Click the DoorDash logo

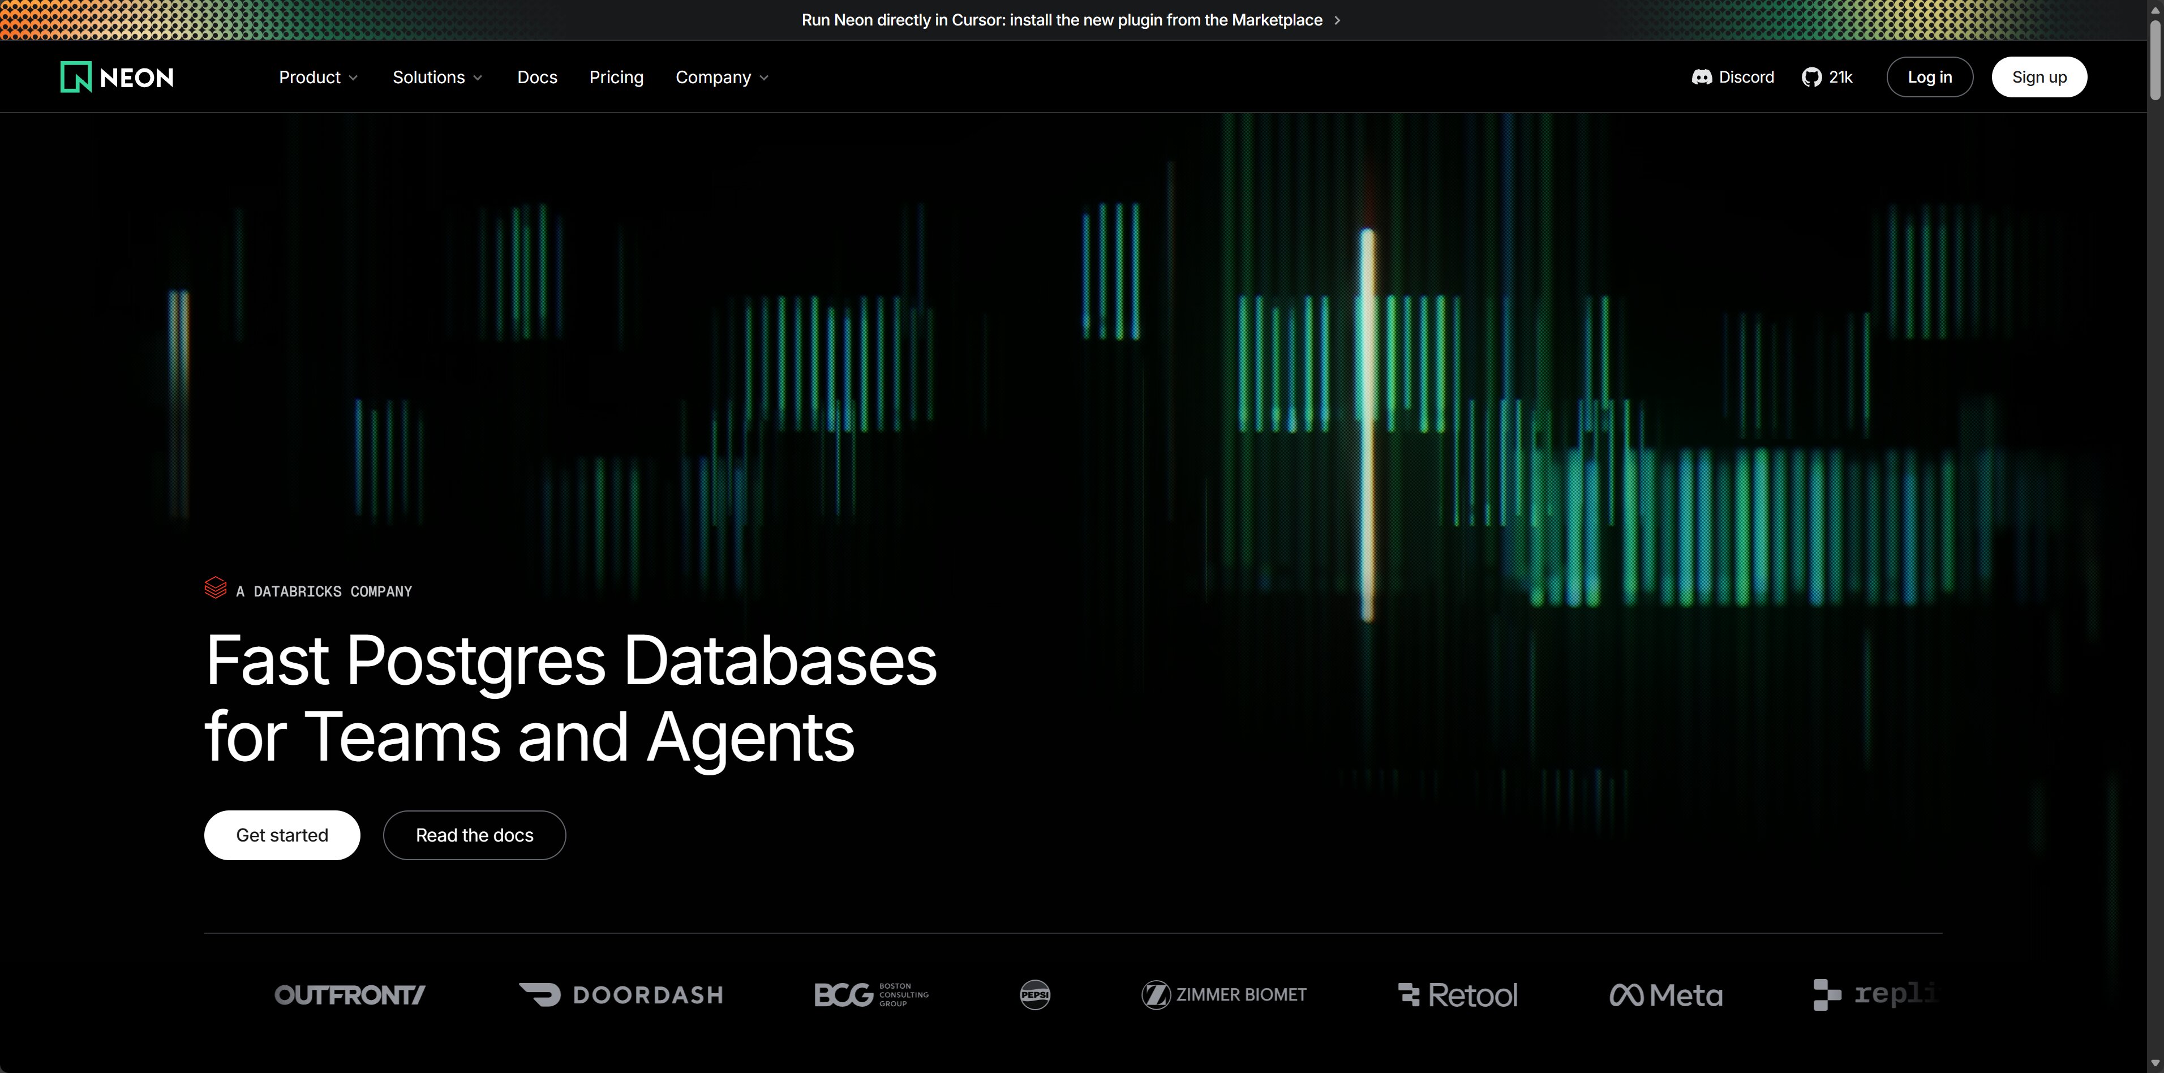[621, 995]
